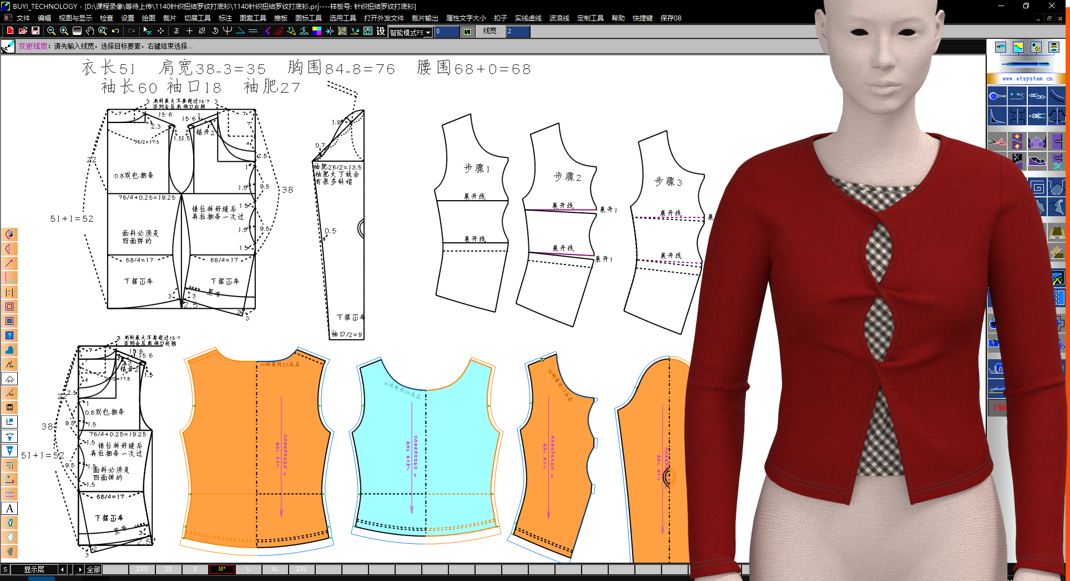Select the zoom out magnifier tool
1070x581 pixels.
pos(51,31)
